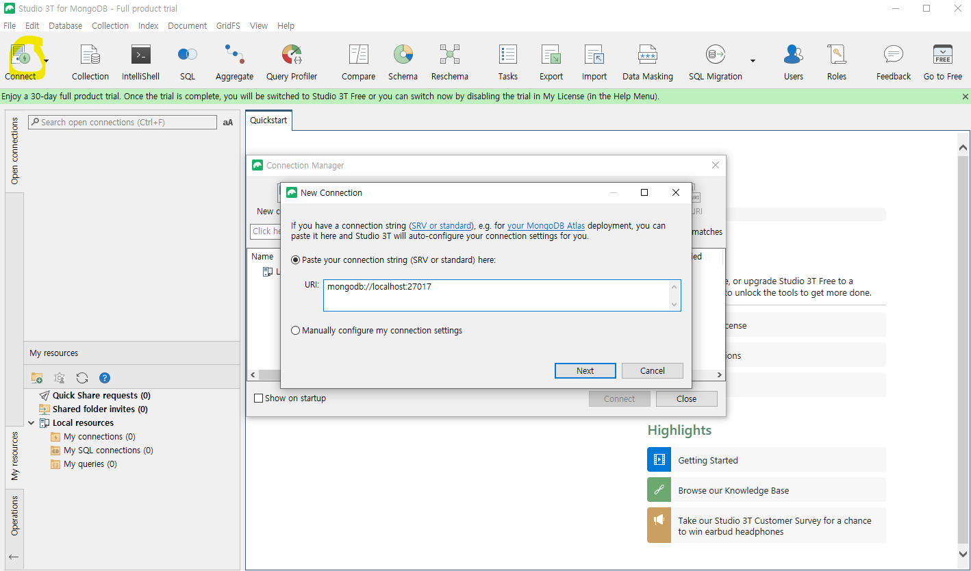Click the Search open connections field
The image size is (971, 571).
123,122
